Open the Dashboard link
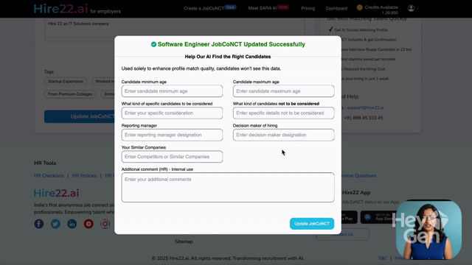Image resolution: width=472 pixels, height=265 pixels. point(336,8)
